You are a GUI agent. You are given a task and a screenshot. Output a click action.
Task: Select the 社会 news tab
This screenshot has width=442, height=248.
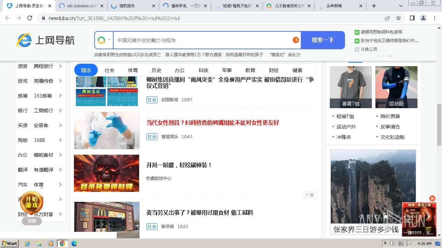tap(109, 70)
